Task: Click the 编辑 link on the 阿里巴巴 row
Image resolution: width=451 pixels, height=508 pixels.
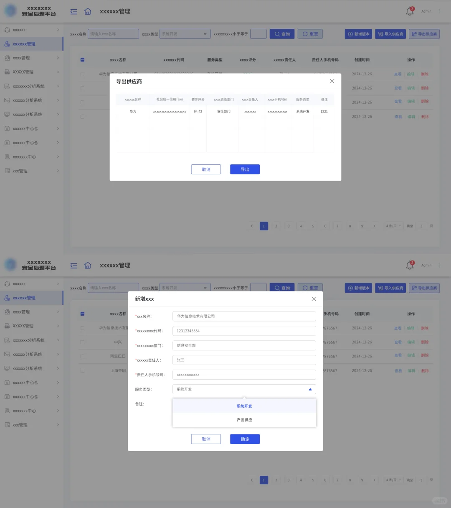Action: point(411,356)
